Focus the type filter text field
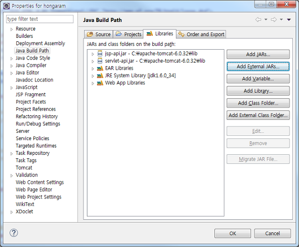The image size is (299, 247). coord(40,19)
